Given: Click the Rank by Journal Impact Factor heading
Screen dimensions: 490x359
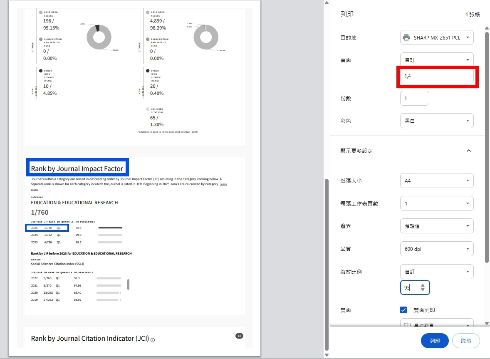Looking at the screenshot, I should coord(77,169).
